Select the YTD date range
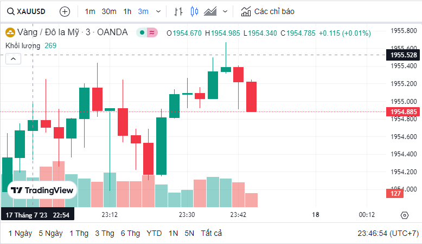 pyautogui.click(x=154, y=233)
